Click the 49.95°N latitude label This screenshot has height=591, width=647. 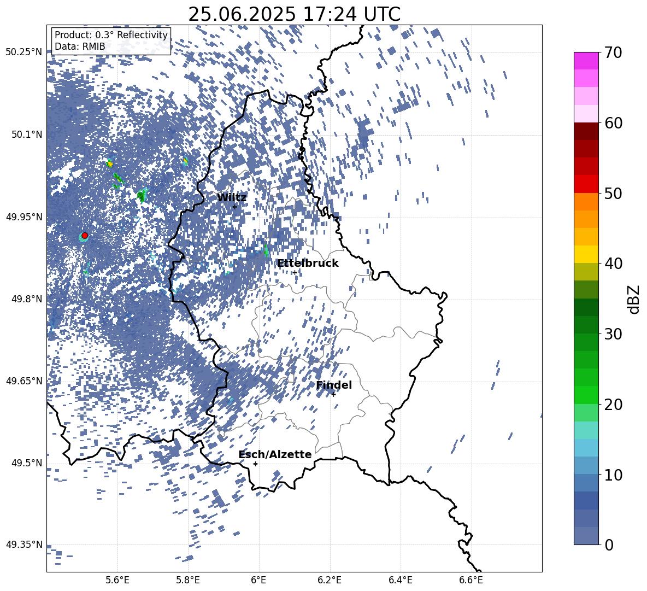(x=24, y=217)
